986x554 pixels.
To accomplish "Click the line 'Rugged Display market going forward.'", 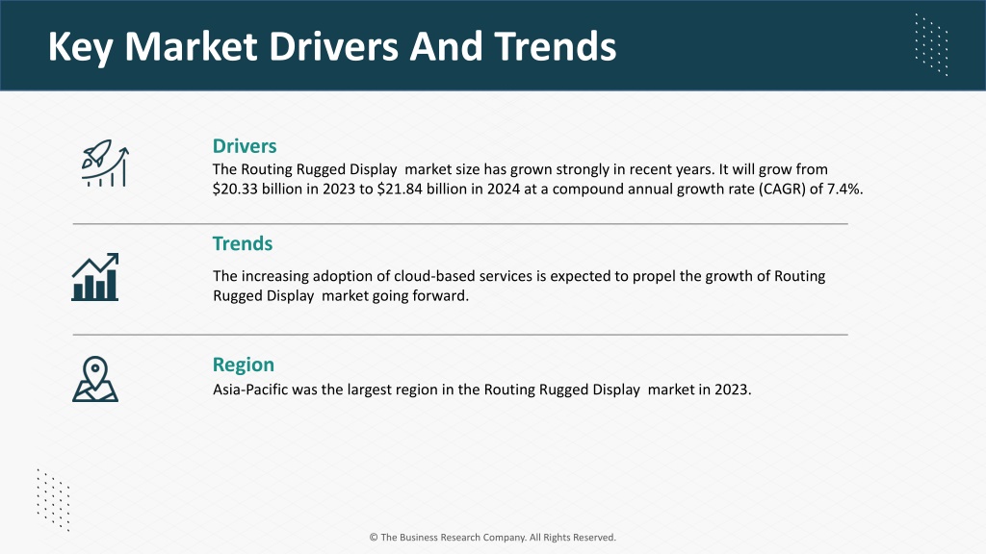I will 341,296.
